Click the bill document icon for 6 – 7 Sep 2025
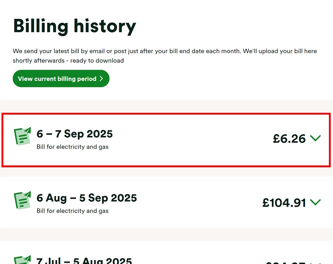Viewport: 333px width, 264px height. (22, 136)
